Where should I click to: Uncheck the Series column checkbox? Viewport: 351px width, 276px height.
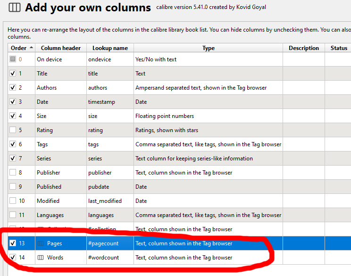[13, 158]
